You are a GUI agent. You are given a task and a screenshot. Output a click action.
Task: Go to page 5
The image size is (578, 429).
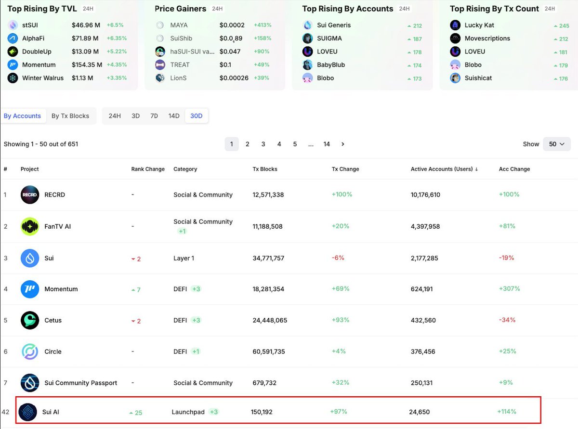point(295,144)
